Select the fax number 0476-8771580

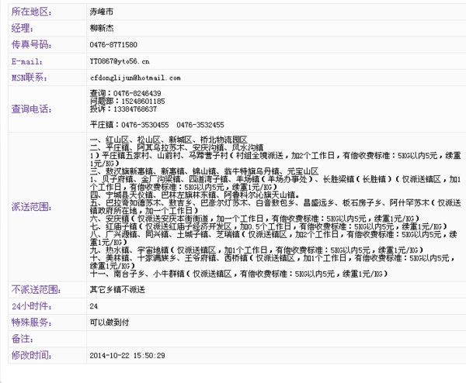tap(113, 45)
